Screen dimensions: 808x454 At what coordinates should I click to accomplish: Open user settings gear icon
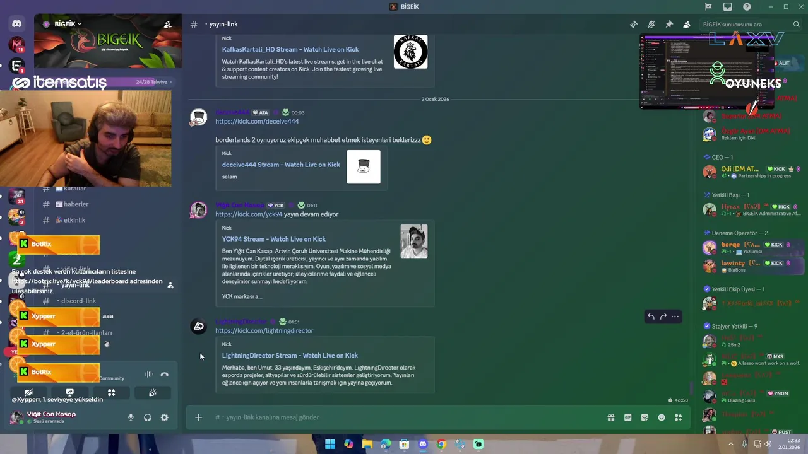pos(165,417)
